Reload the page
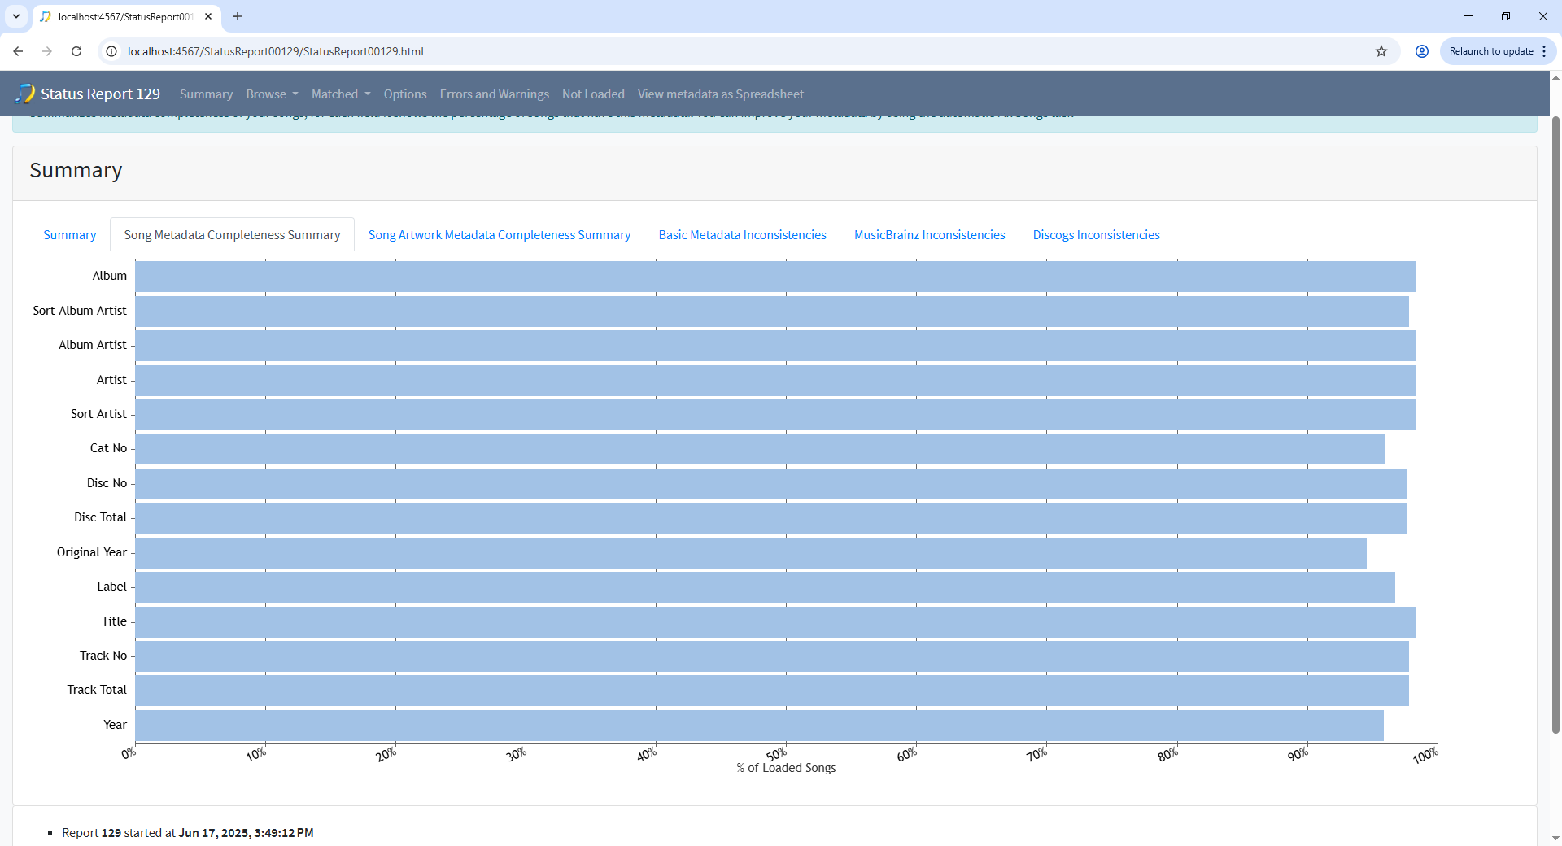This screenshot has height=846, width=1562. tap(76, 51)
